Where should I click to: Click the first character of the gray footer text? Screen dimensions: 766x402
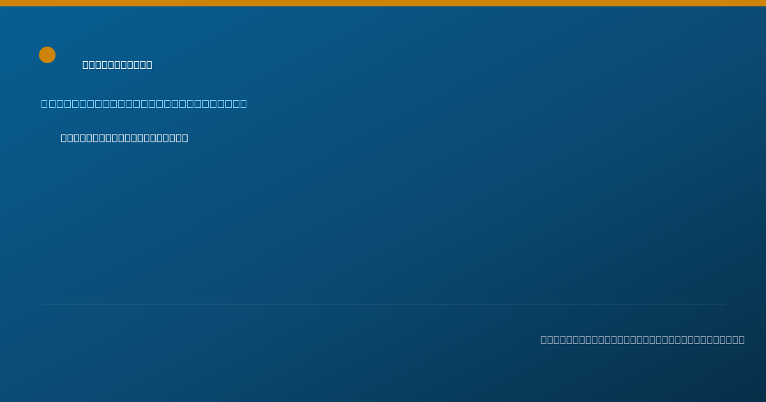coord(544,339)
